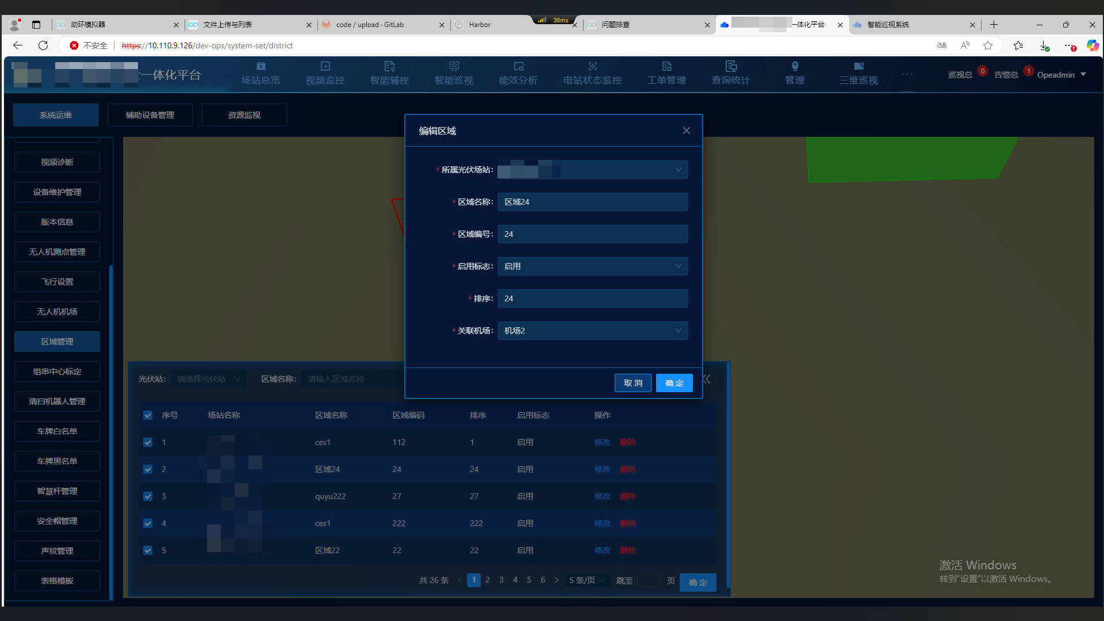The width and height of the screenshot is (1104, 621).
Task: Open a new browser tab
Action: (x=994, y=25)
